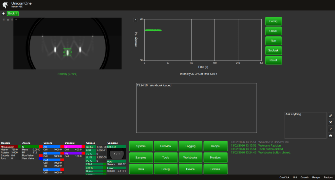
Task: Expand the Manipulator heater row
Action: [x=9, y=147]
